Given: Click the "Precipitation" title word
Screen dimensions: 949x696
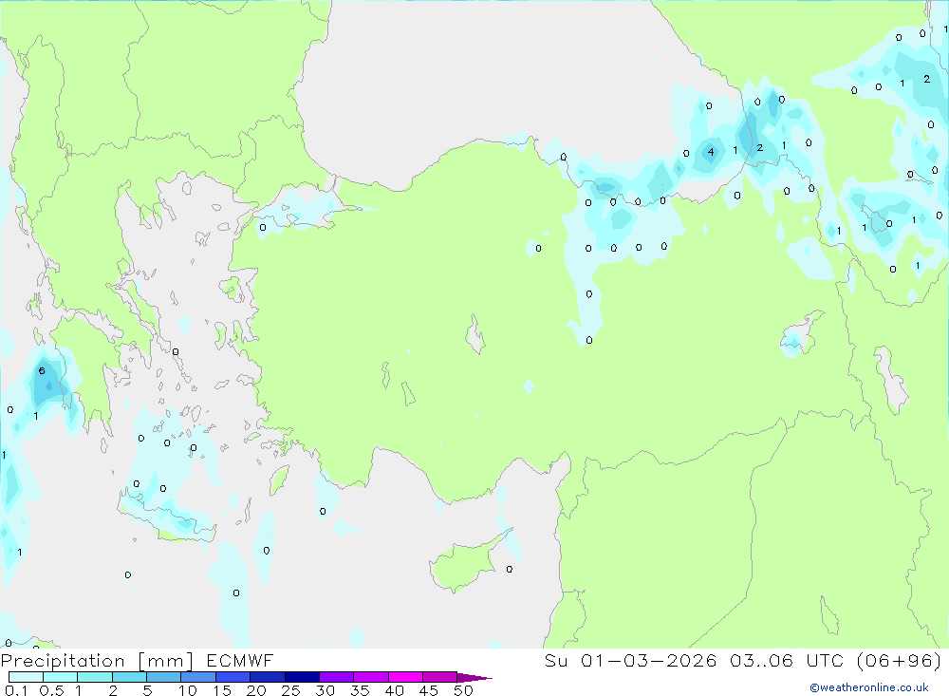Looking at the screenshot, I should click(63, 661).
